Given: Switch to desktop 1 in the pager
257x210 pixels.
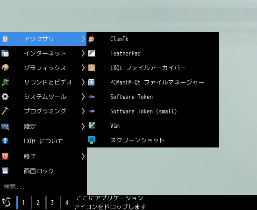Looking at the screenshot, I should [x=23, y=203].
